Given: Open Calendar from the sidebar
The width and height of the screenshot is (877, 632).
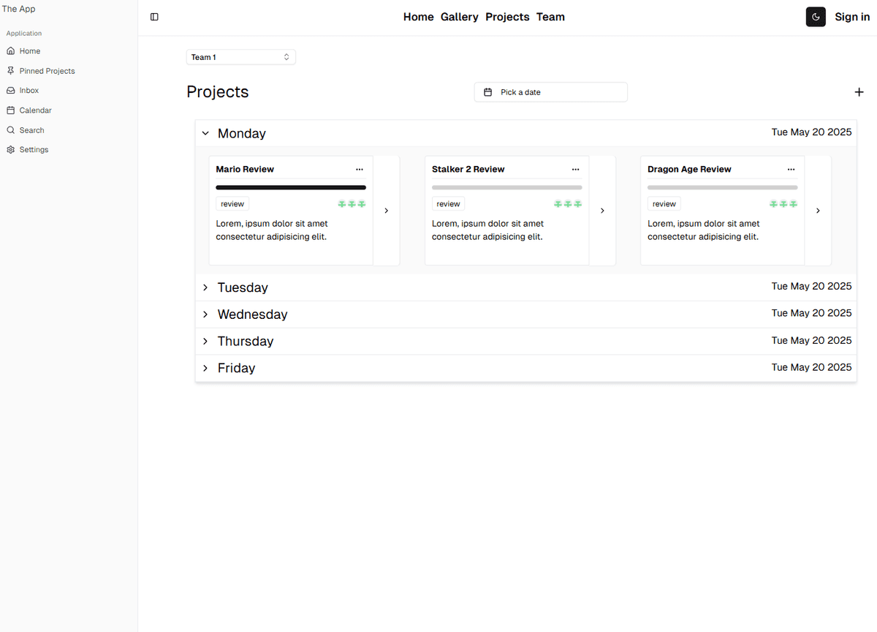Looking at the screenshot, I should click(x=35, y=110).
